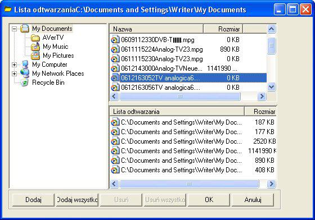
Task: Select file 0611115224Analog-TV23.mpg
Action: (x=162, y=49)
